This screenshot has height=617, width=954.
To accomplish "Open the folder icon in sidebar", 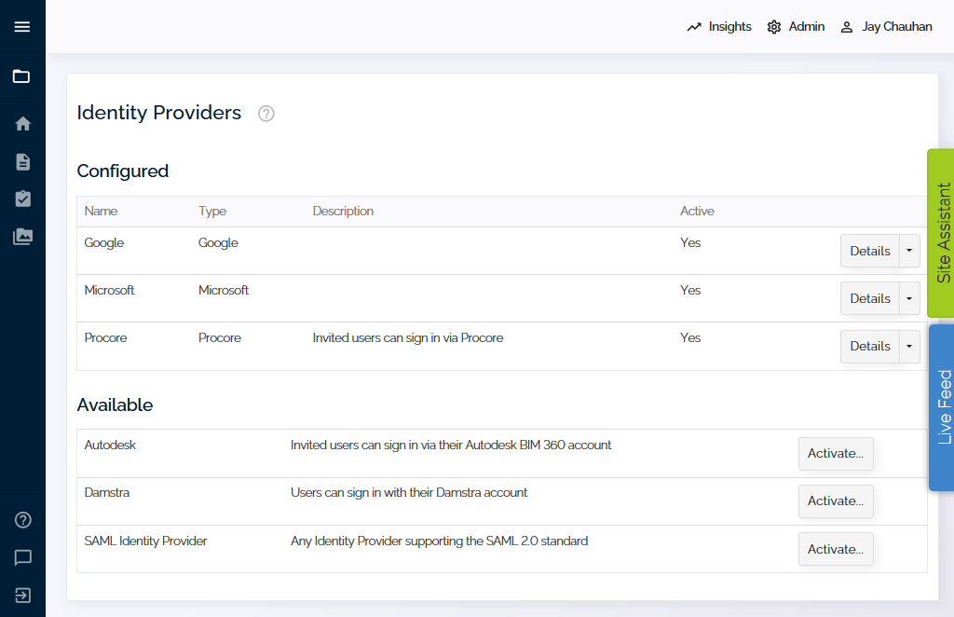I will 21,76.
